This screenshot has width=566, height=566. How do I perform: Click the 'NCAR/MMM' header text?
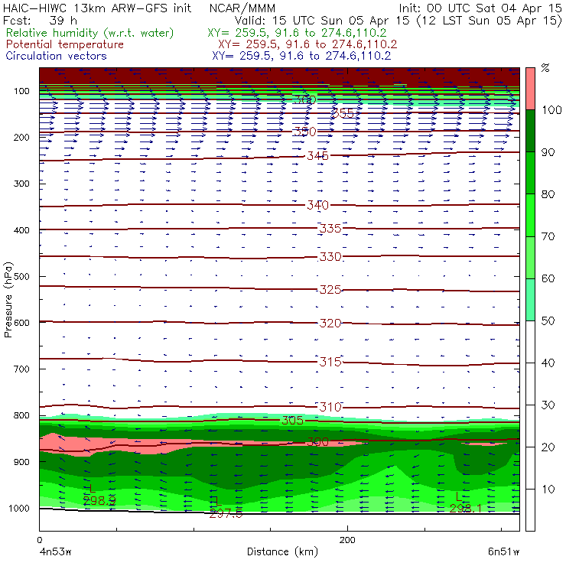pyautogui.click(x=242, y=8)
